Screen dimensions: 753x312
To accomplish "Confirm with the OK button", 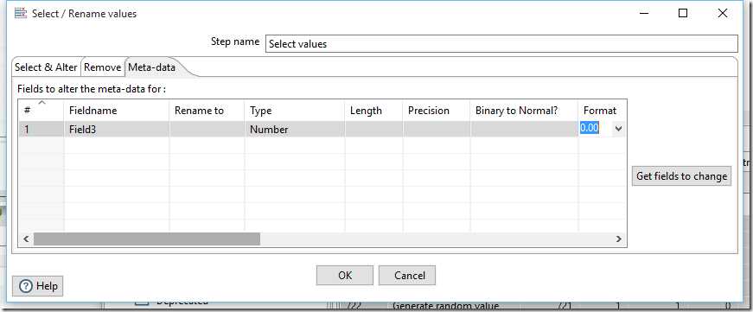I will [345, 276].
